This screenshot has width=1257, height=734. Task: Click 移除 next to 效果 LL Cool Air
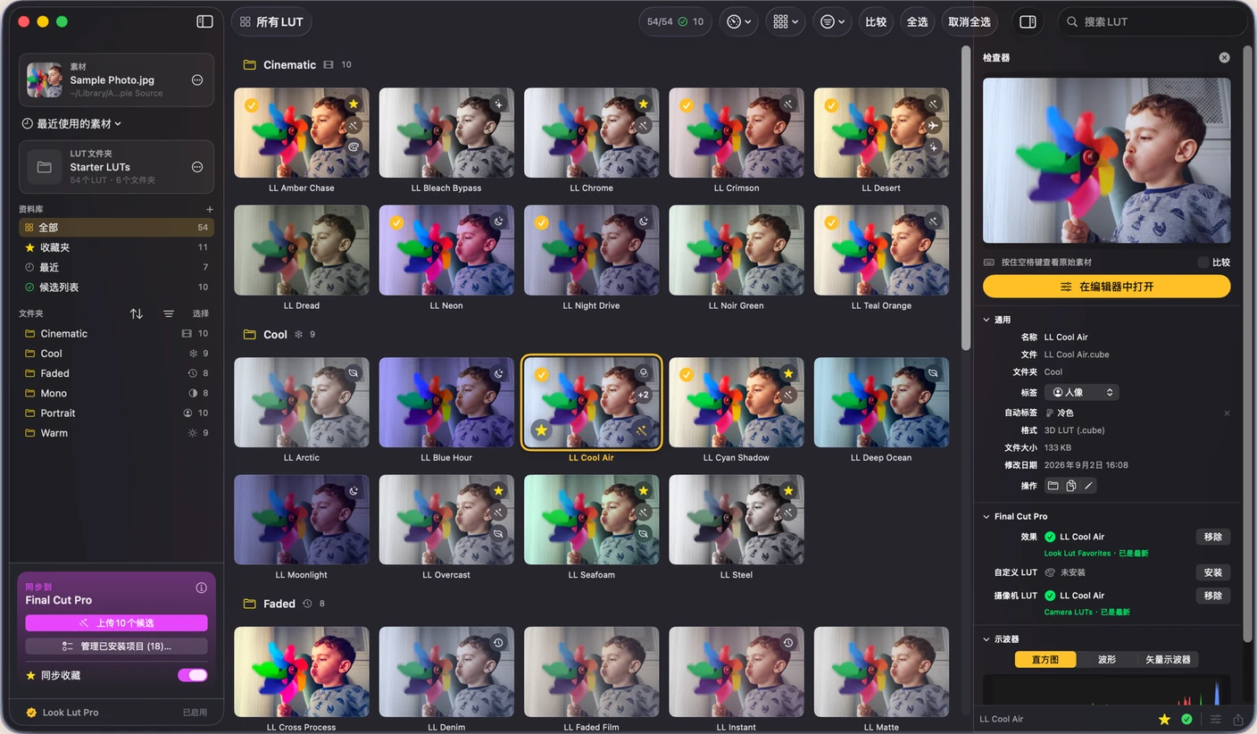click(x=1212, y=537)
